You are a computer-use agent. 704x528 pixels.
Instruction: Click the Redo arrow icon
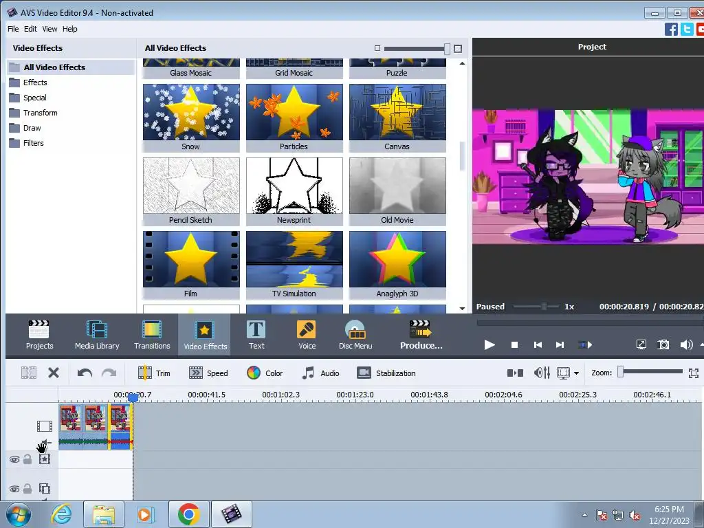[109, 373]
